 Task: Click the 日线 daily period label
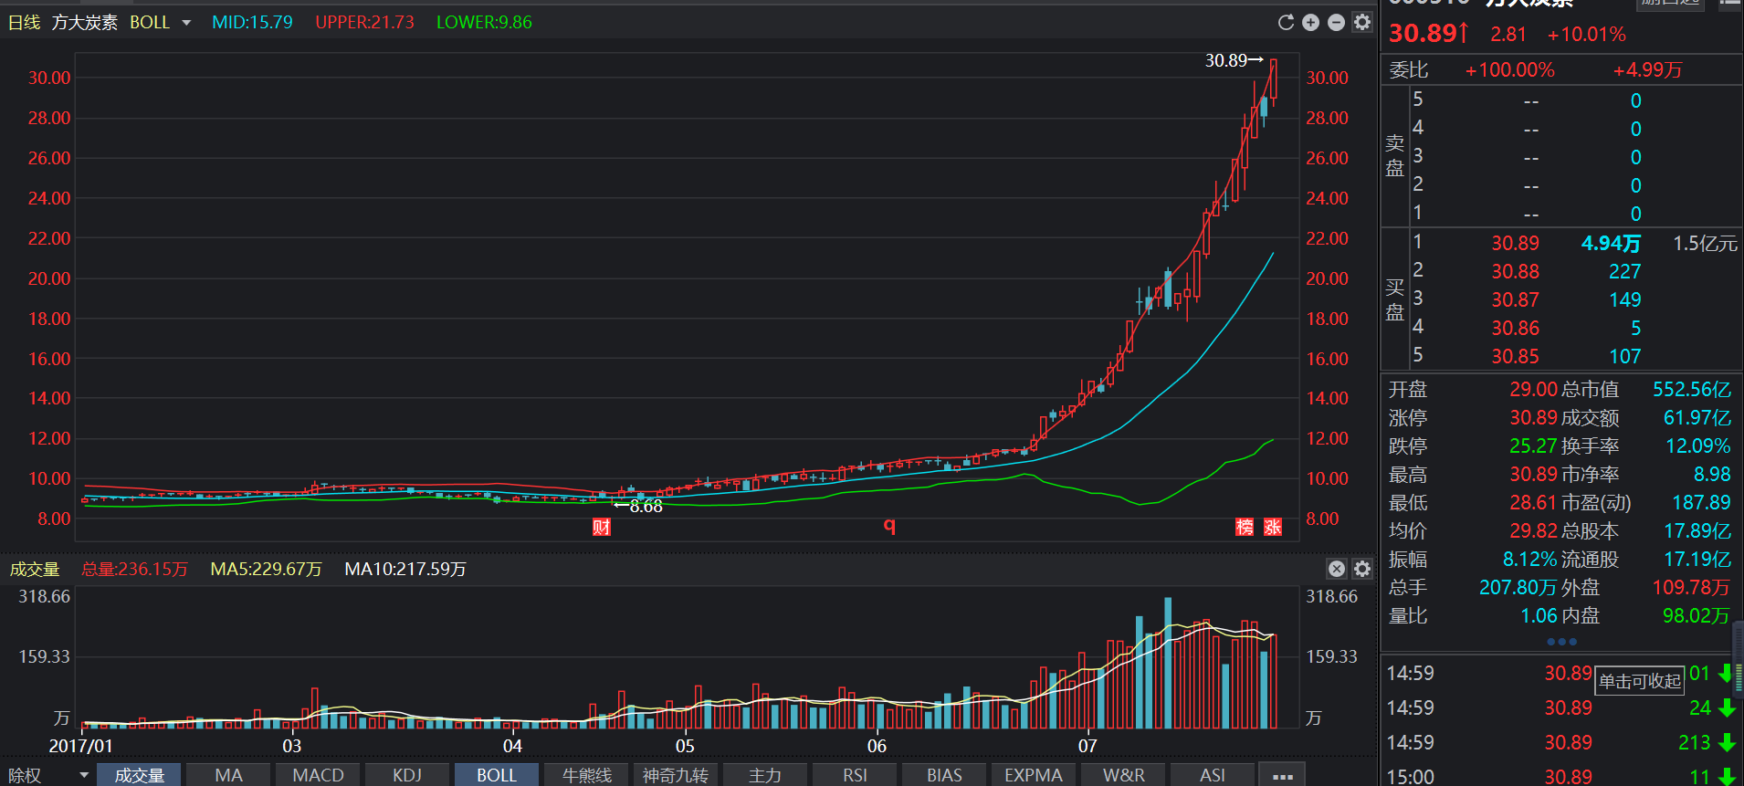(x=24, y=23)
